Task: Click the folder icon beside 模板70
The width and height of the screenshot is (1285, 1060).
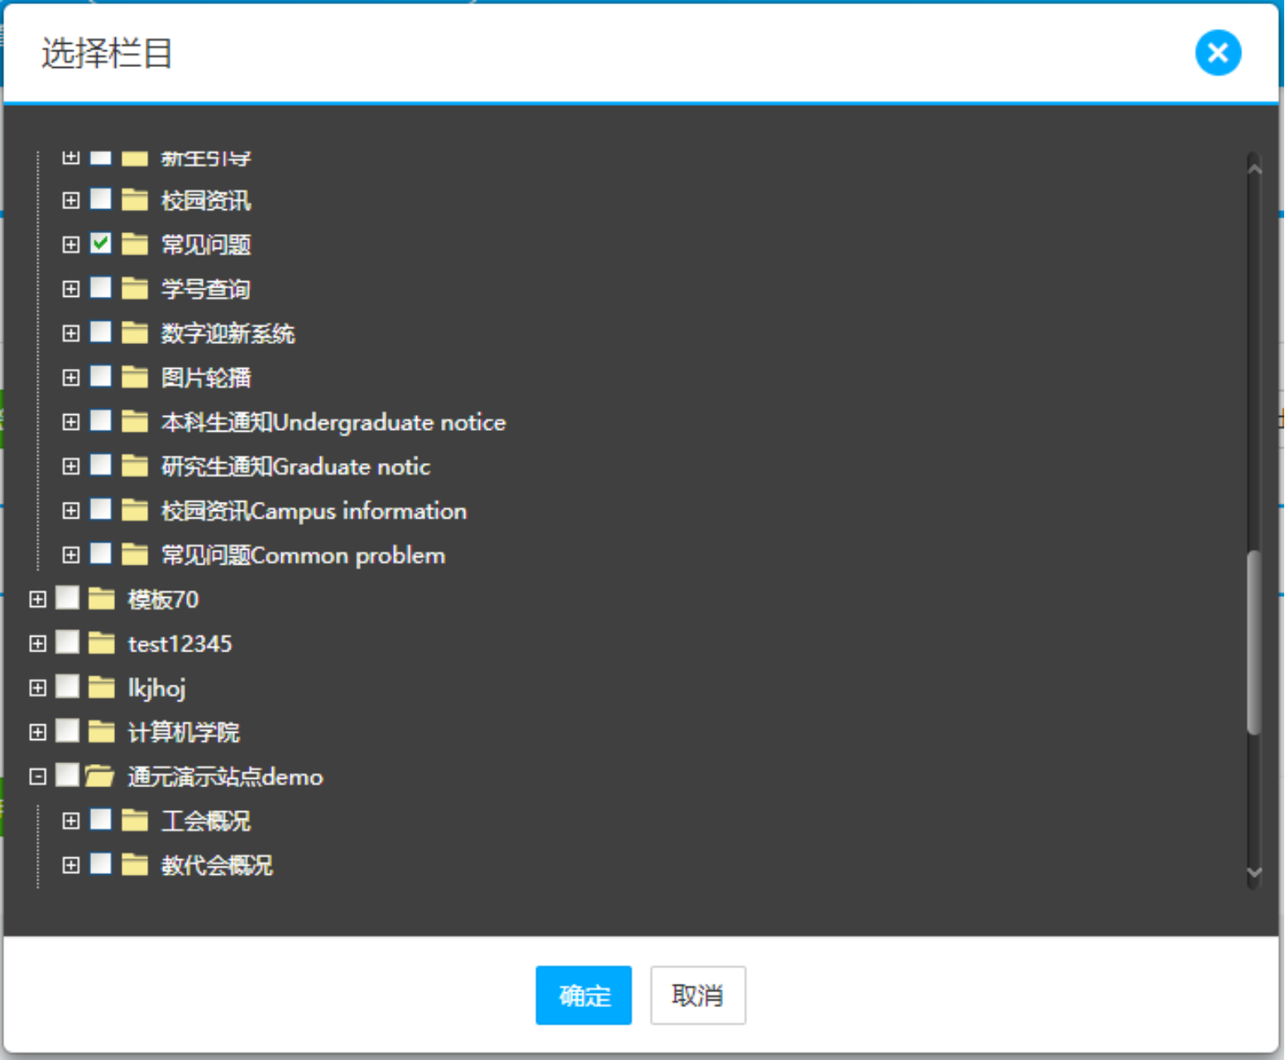Action: (x=101, y=599)
